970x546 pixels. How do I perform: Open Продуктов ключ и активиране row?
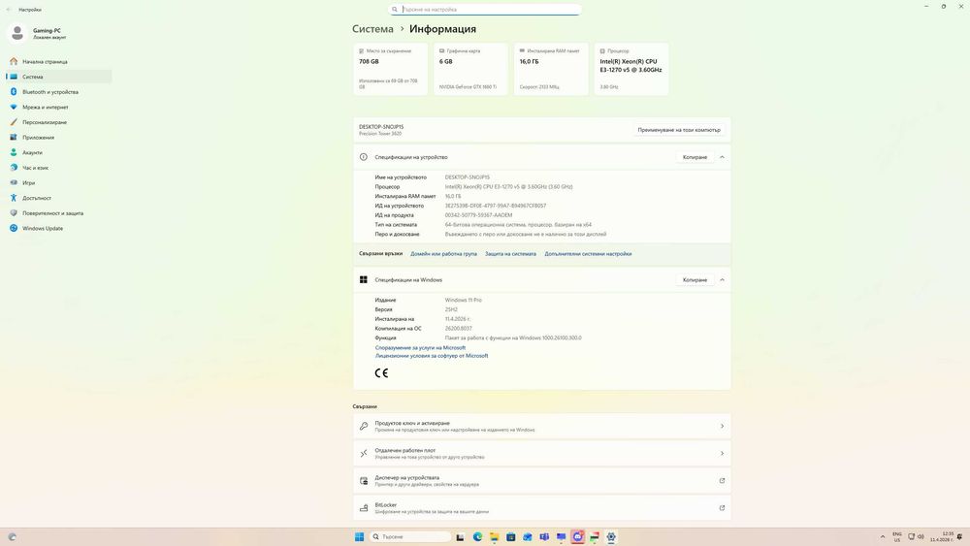pos(542,426)
